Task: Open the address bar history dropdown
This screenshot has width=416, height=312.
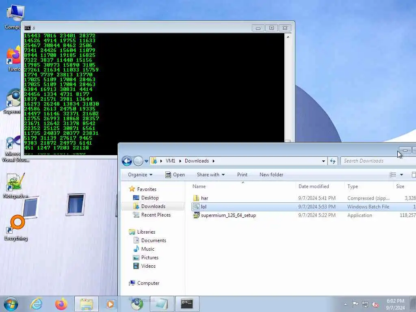Action: 323,161
